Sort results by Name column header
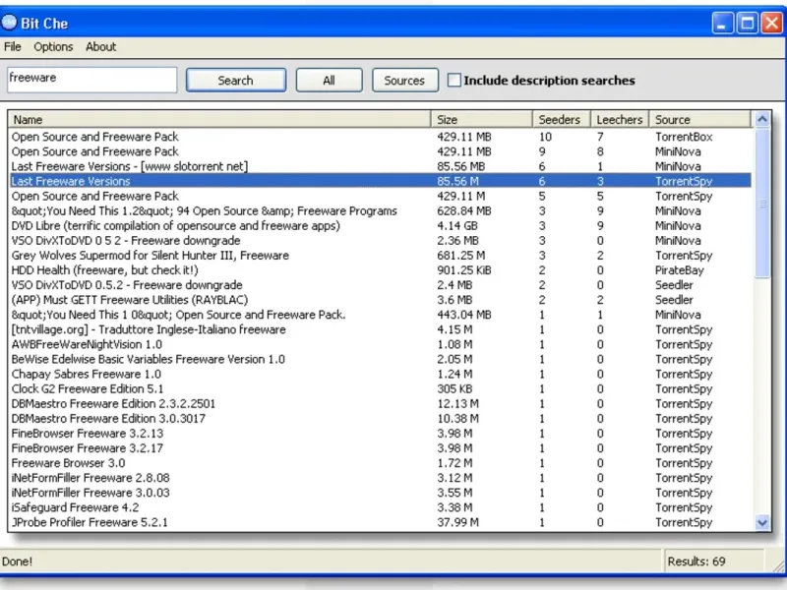Image resolution: width=787 pixels, height=590 pixels. coord(219,119)
